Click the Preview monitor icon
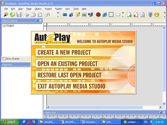The width and height of the screenshot is (167, 125). (150, 15)
